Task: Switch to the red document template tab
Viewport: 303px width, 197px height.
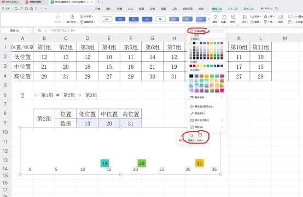Action: click(x=33, y=2)
